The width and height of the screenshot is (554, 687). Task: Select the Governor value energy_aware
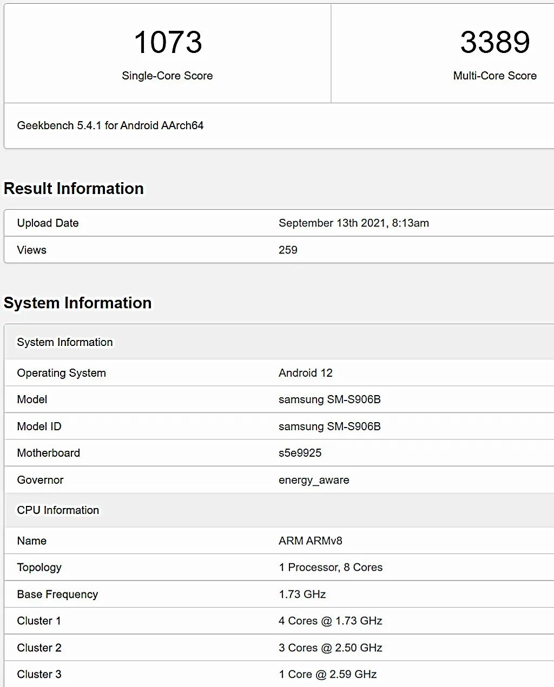[314, 480]
